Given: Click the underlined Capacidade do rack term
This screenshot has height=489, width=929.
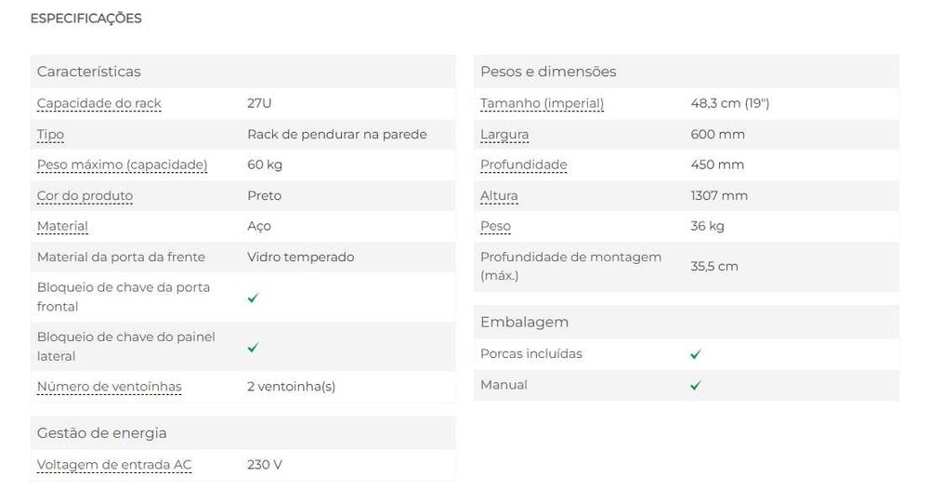Looking at the screenshot, I should (99, 103).
